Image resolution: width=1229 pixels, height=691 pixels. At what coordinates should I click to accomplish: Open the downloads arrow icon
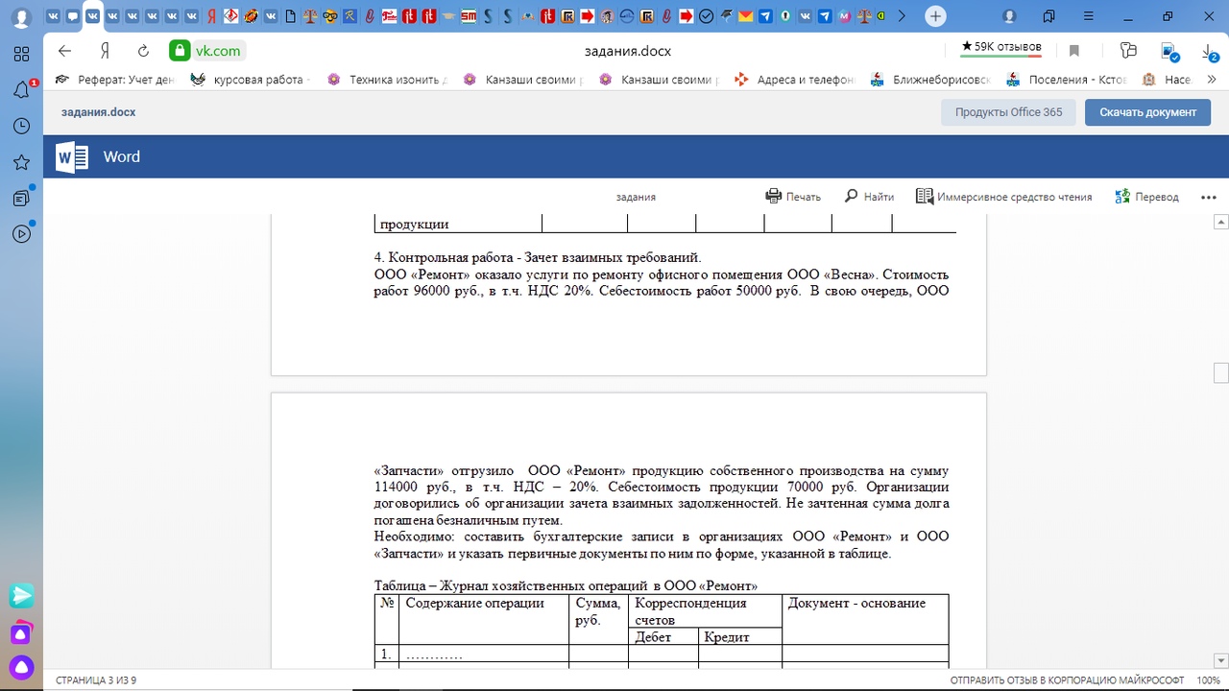[x=1210, y=51]
